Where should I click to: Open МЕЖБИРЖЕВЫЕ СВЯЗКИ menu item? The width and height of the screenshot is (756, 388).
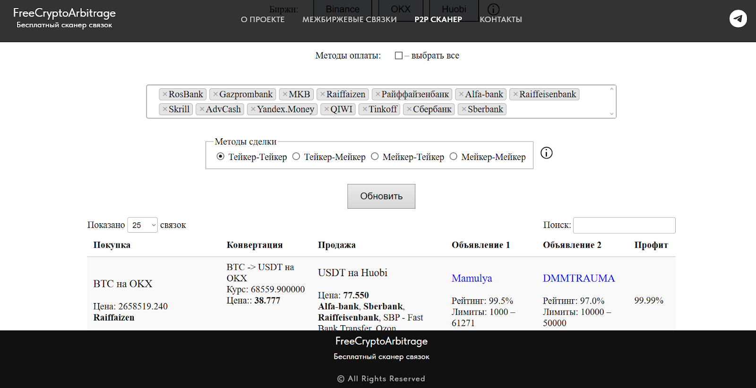350,19
